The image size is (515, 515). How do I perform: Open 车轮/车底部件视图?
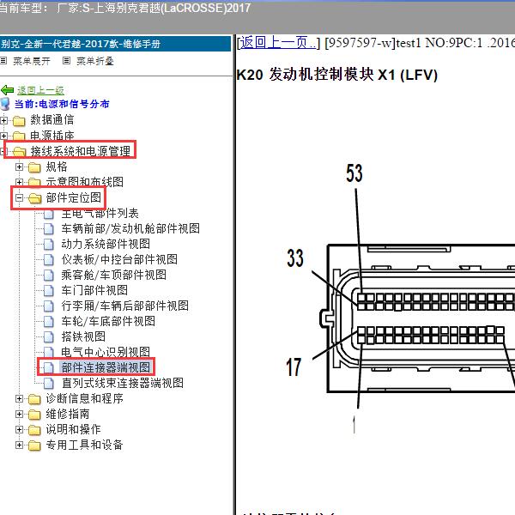108,321
